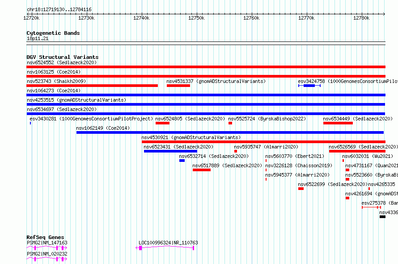Click esv3430281 1000GenomesConsortiumPilotProject label
Screen dimensions: 398x264
(x=91, y=119)
